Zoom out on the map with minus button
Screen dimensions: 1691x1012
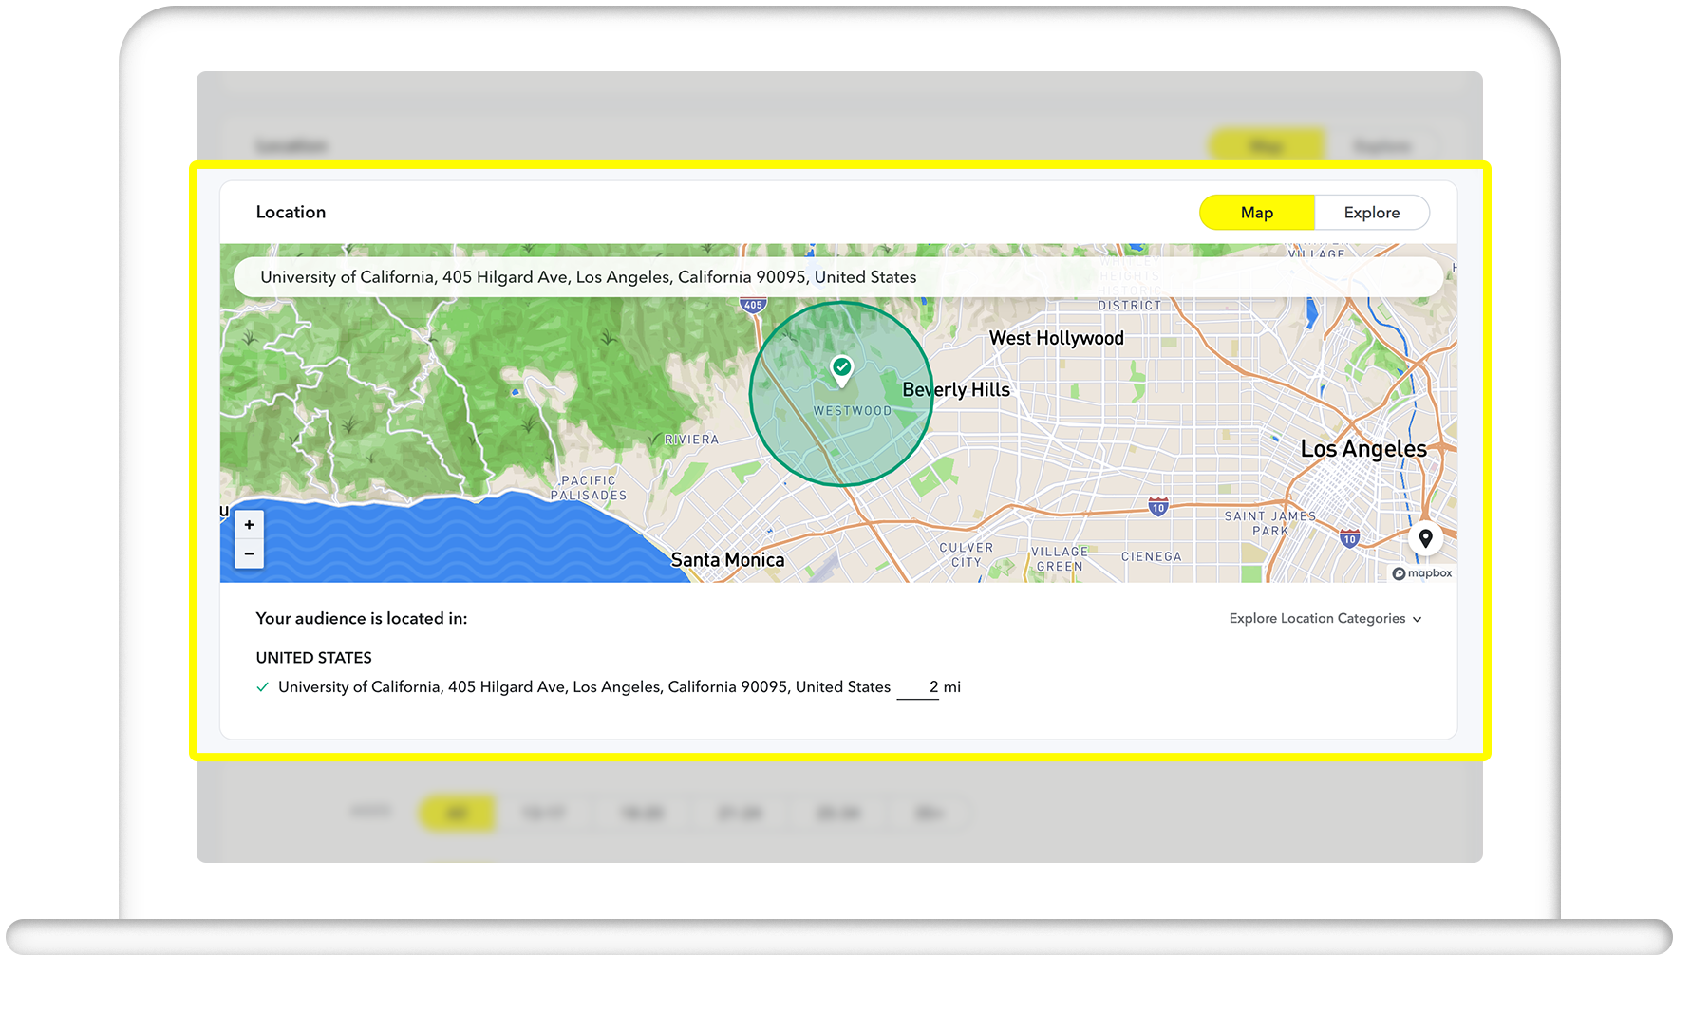249,553
